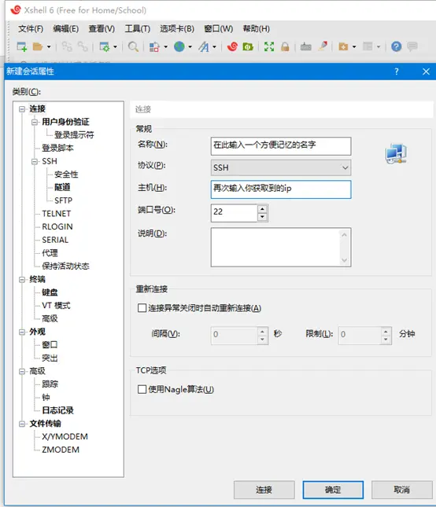
Task: Click the keyboard icon in toolbar
Action: (x=305, y=47)
